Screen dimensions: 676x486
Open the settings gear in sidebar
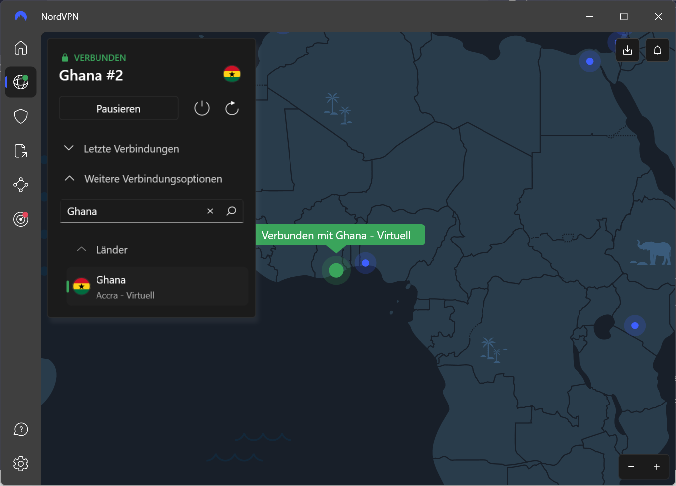(x=21, y=464)
